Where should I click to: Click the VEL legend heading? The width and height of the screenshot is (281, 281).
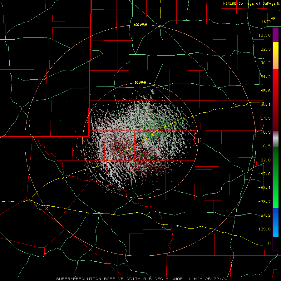[x=274, y=19]
